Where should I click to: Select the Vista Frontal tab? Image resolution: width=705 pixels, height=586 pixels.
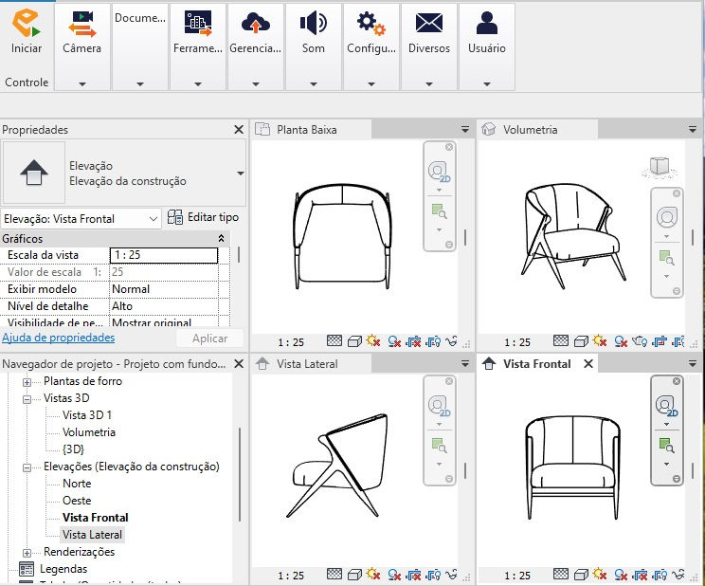[537, 364]
